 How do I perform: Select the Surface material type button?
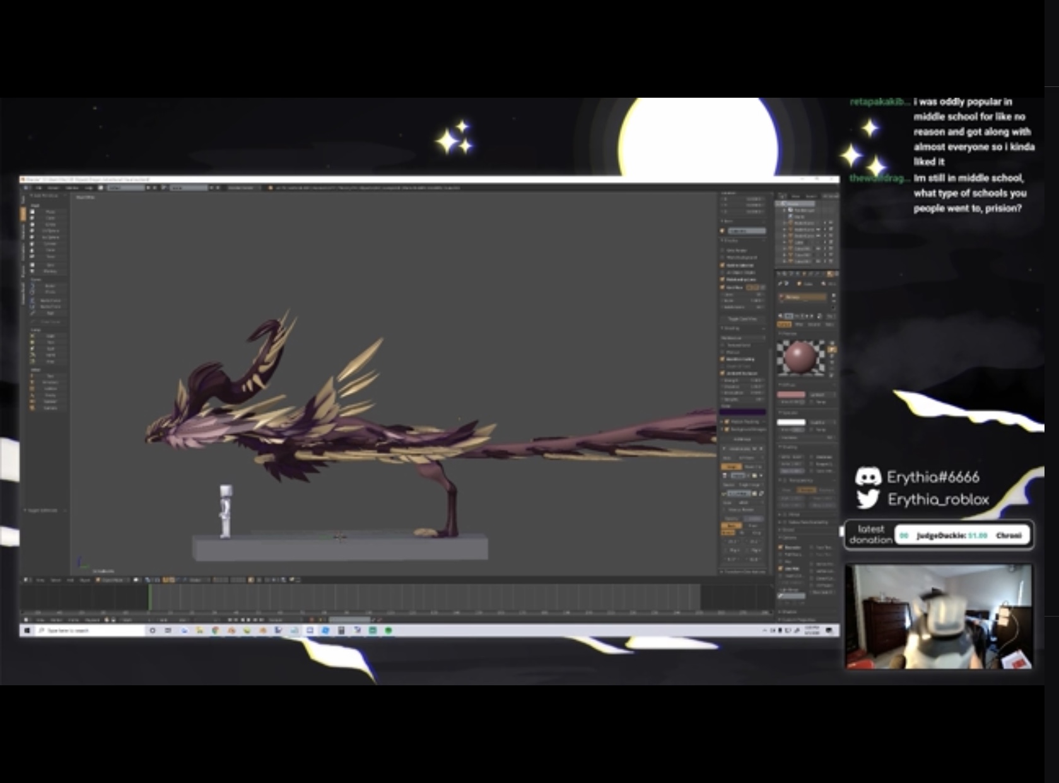coord(784,324)
